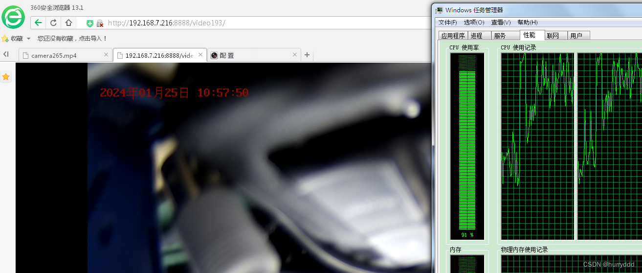This screenshot has width=642, height=273.
Task: Click the camera video stream image
Action: tap(259, 168)
